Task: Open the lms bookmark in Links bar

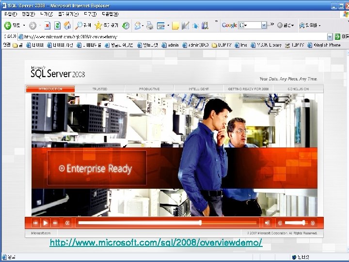Action: (240, 45)
